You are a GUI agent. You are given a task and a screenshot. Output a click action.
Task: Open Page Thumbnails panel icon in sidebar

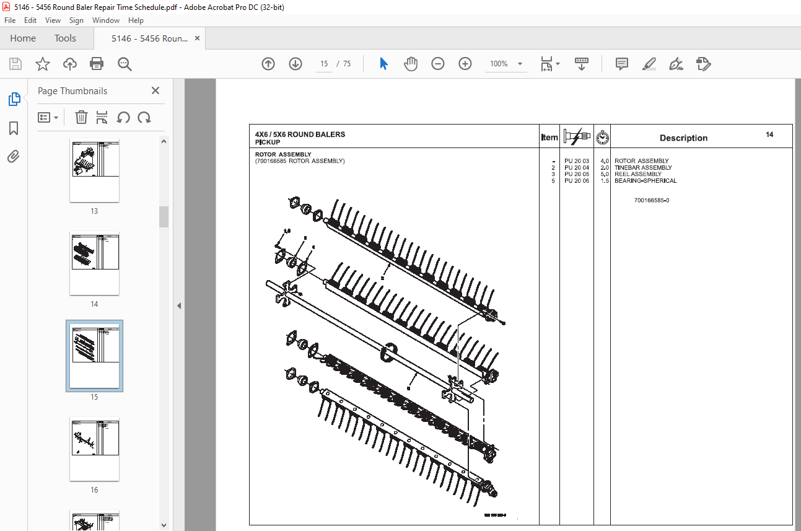tap(14, 99)
